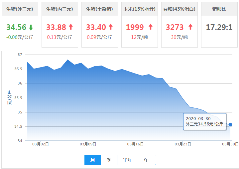The image size is (239, 169).
Task: Click the 03月16日 x-axis label
Action: (x=135, y=144)
